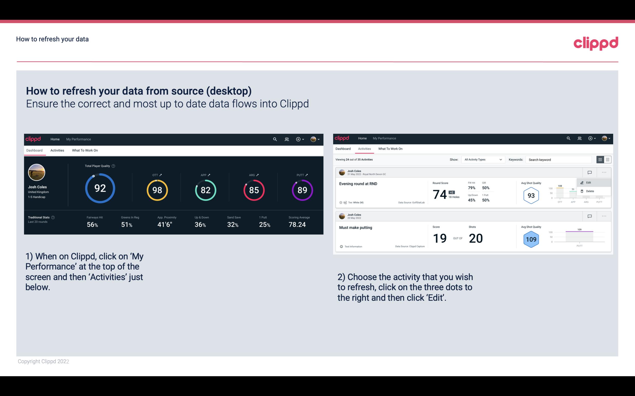Click the three dots menu on Evening round
This screenshot has height=396, width=635.
(x=604, y=172)
